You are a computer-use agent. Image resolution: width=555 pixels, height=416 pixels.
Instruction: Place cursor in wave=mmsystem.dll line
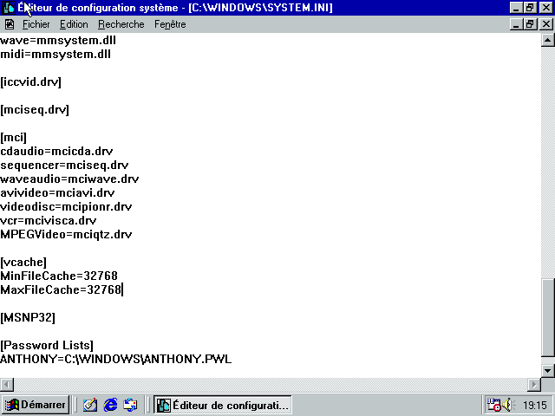point(58,41)
